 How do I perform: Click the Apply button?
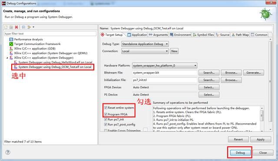tap(261, 139)
